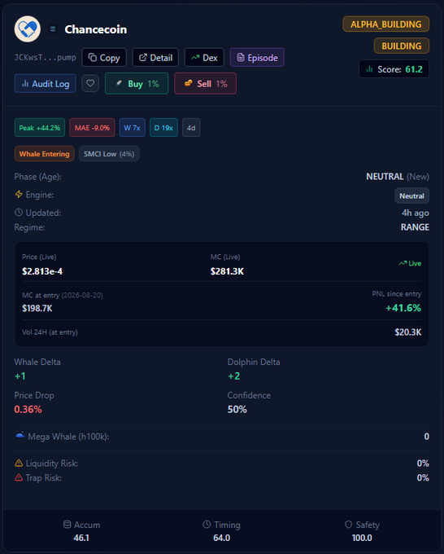Open the Detail view
Viewport: 444px width, 554px height.
[155, 58]
